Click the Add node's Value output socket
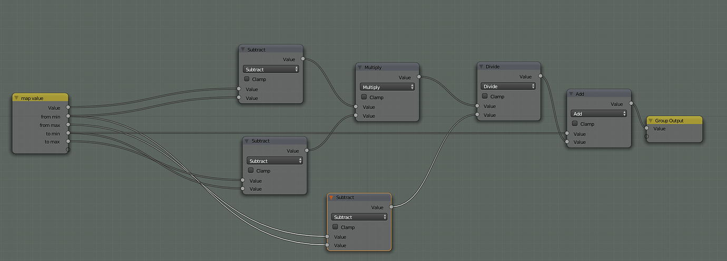This screenshot has width=727, height=261. point(631,104)
